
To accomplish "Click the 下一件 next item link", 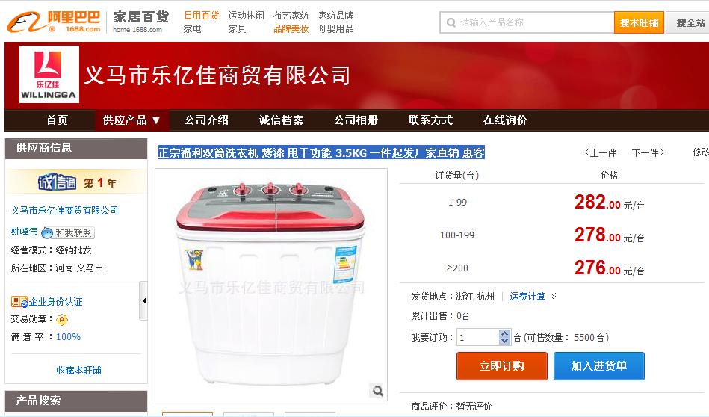I will coord(648,153).
